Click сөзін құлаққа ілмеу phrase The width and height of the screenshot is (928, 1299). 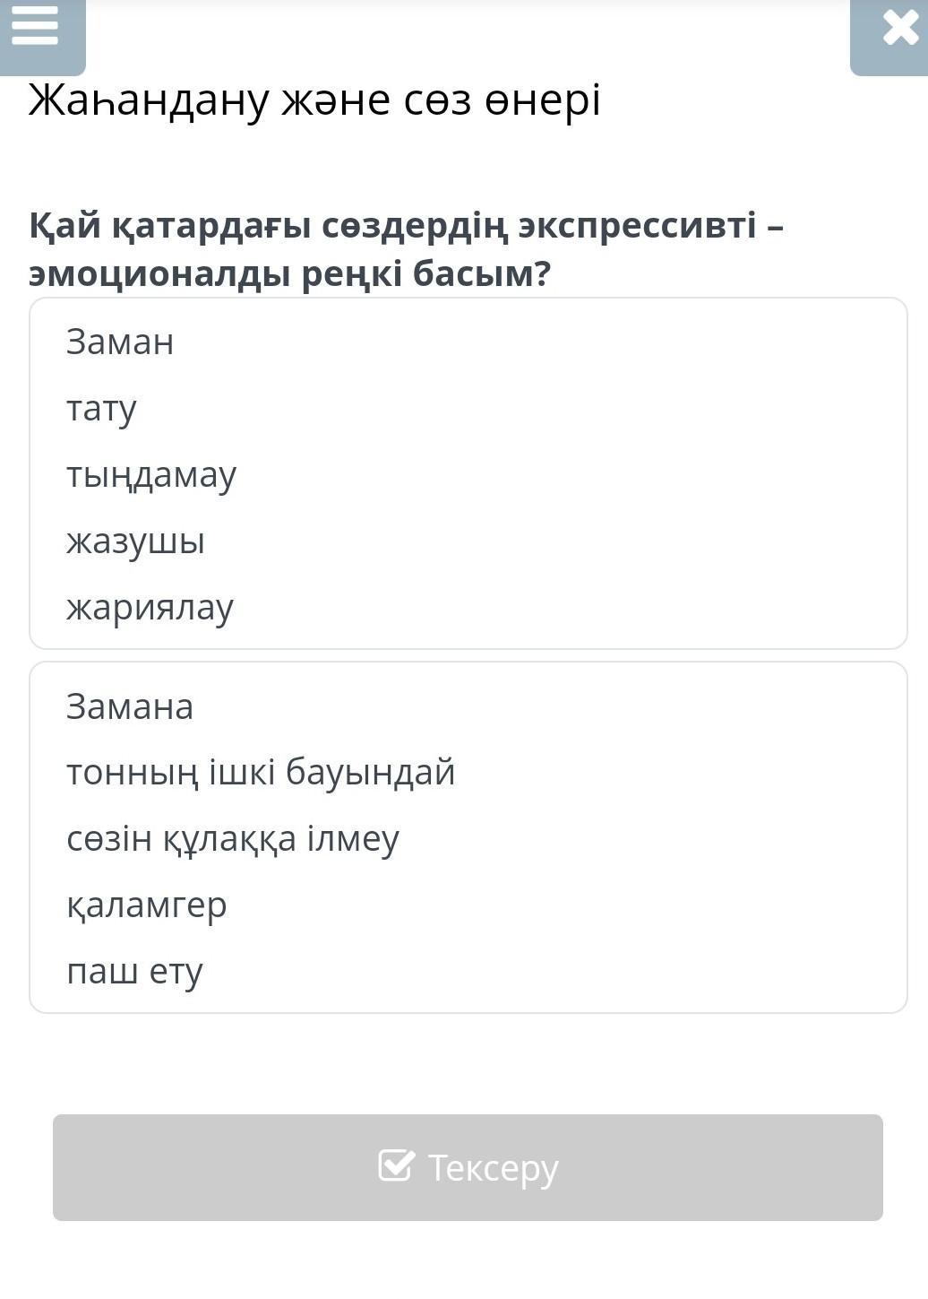click(x=233, y=839)
